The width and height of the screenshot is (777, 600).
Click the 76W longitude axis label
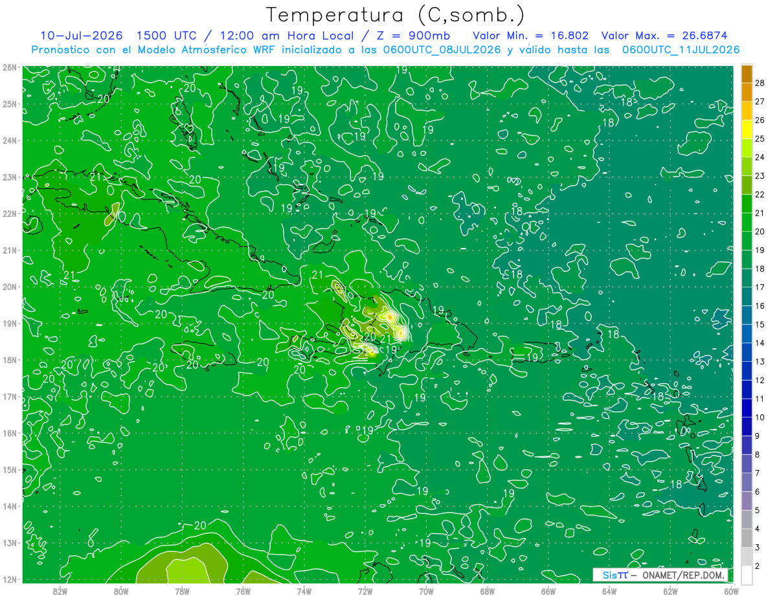(243, 592)
